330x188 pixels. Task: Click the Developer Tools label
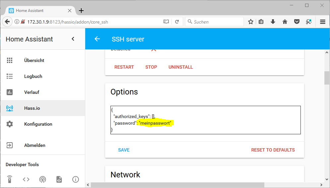pos(22,164)
